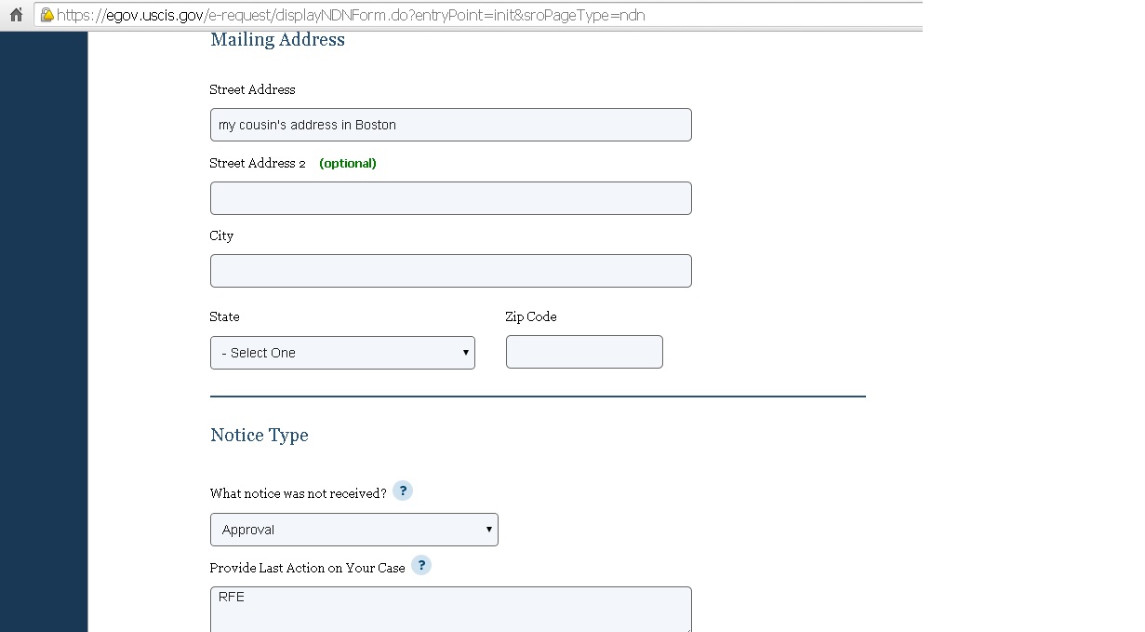Click the 'Mailing Address' section heading

click(277, 40)
